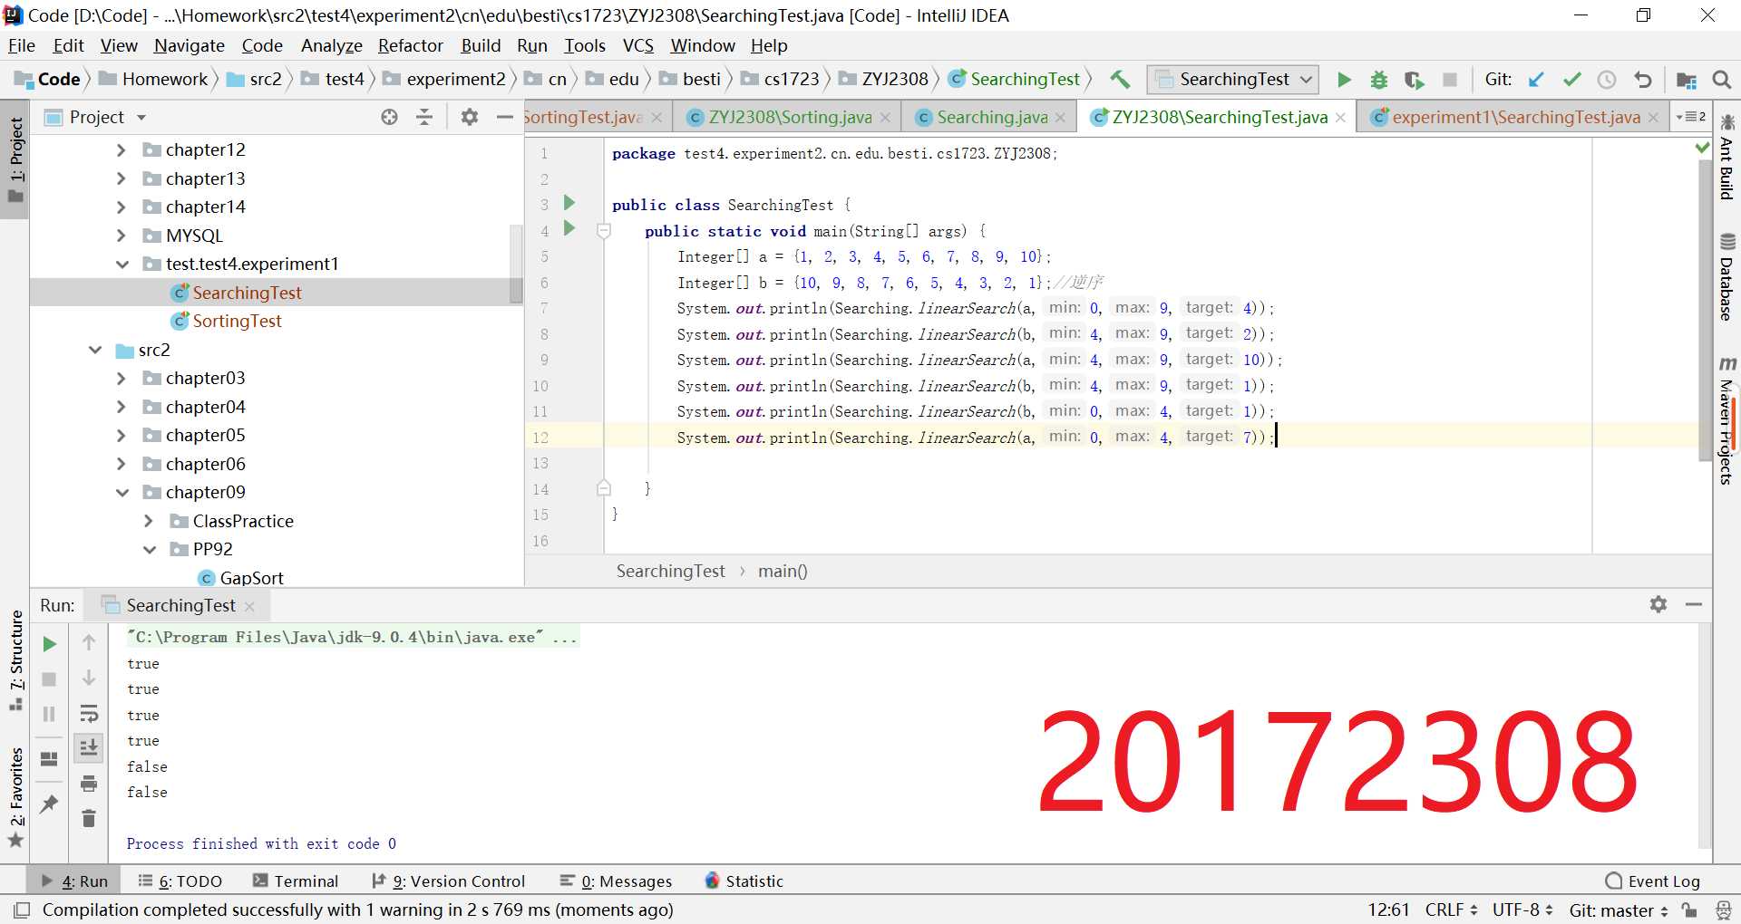Click the locate target icon in Project panel
The height and width of the screenshot is (924, 1741).
pyautogui.click(x=389, y=117)
